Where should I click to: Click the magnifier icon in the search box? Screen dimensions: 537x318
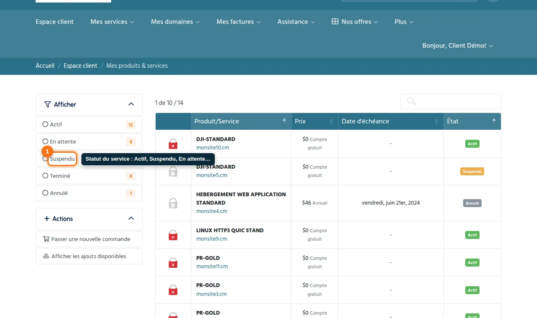pos(412,101)
